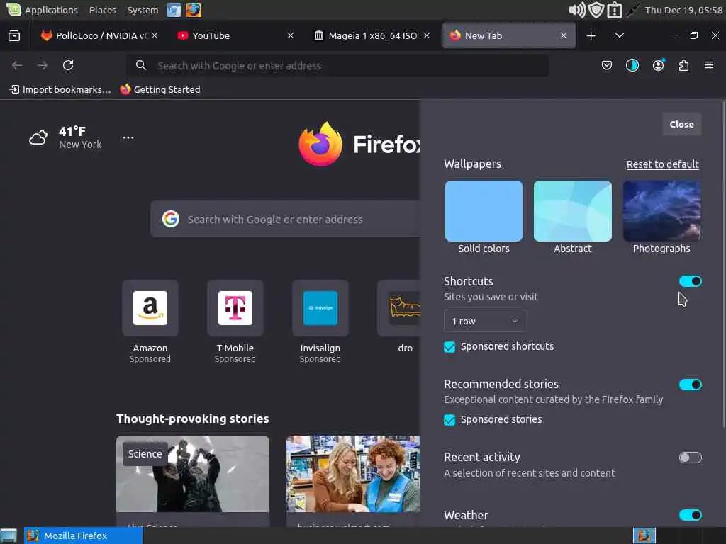
Task: Click the weather cloud icon
Action: coord(38,137)
